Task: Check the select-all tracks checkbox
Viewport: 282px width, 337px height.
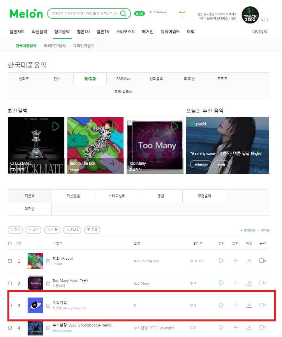Action: (10, 244)
